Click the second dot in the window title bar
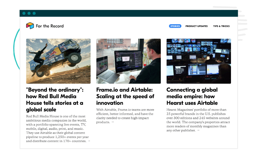Screen dimensions: 257x160 [x=29, y=13]
